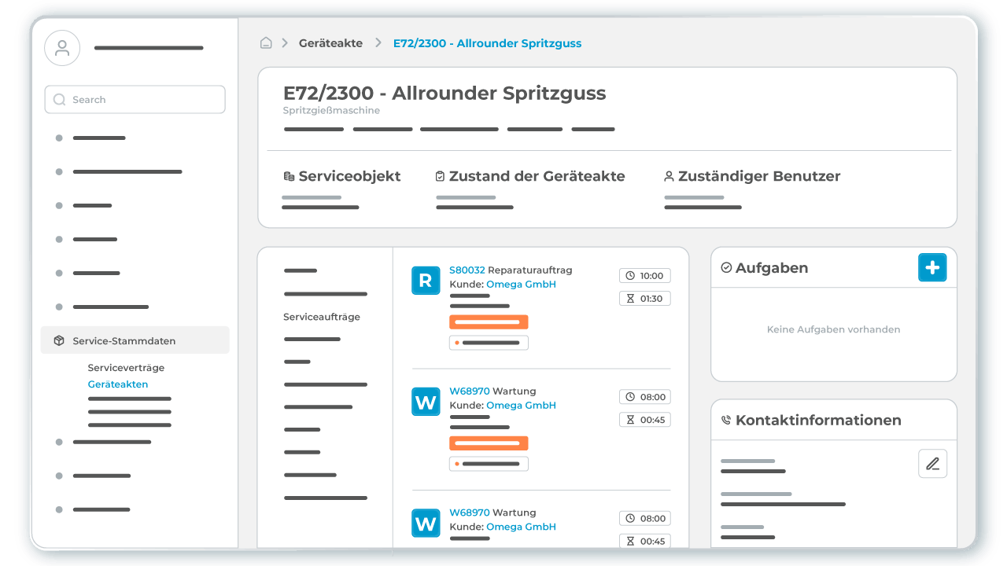Image resolution: width=1007 pixels, height=566 pixels.
Task: Select Geräteakte in the breadcrumb trail
Action: [x=330, y=42]
